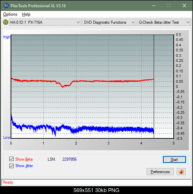
Task: Open the Help menu
Action: (x=26, y=14)
